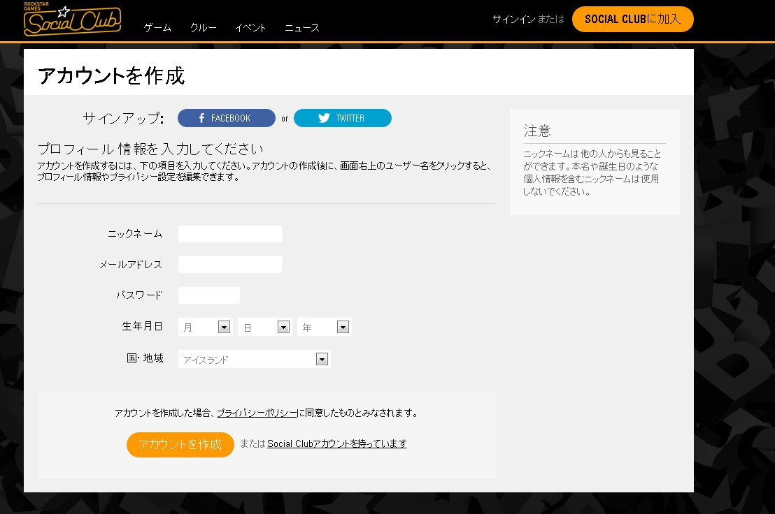Click the orange アカウントを作成 button
The width and height of the screenshot is (775, 514).
[180, 444]
